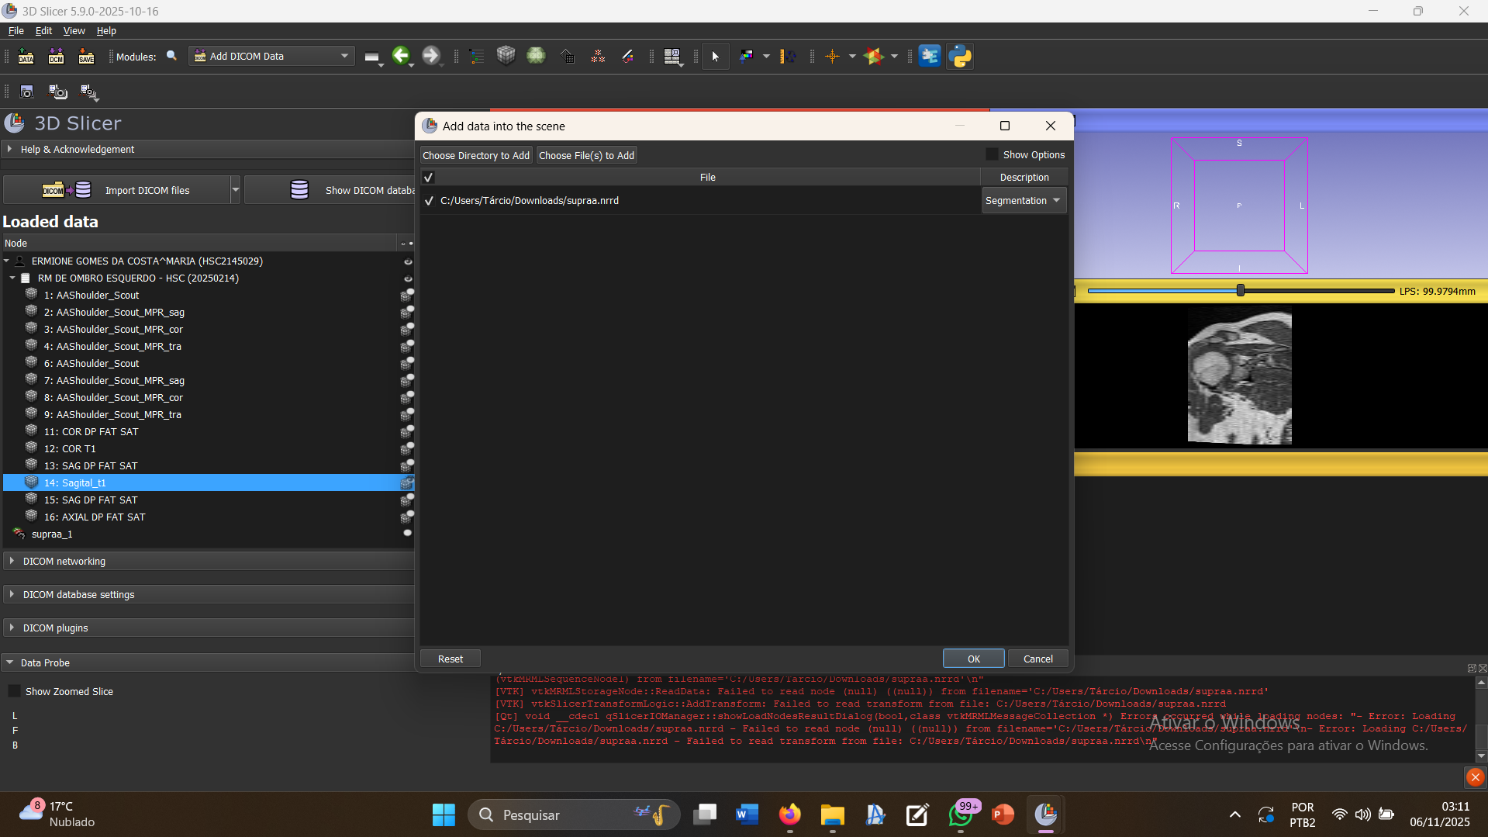The height and width of the screenshot is (837, 1488).
Task: Open the Data module hierarchy icon
Action: point(476,56)
